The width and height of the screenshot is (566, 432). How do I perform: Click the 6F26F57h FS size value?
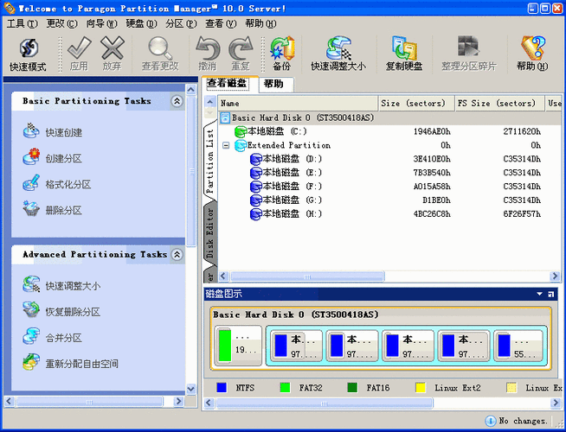522,214
